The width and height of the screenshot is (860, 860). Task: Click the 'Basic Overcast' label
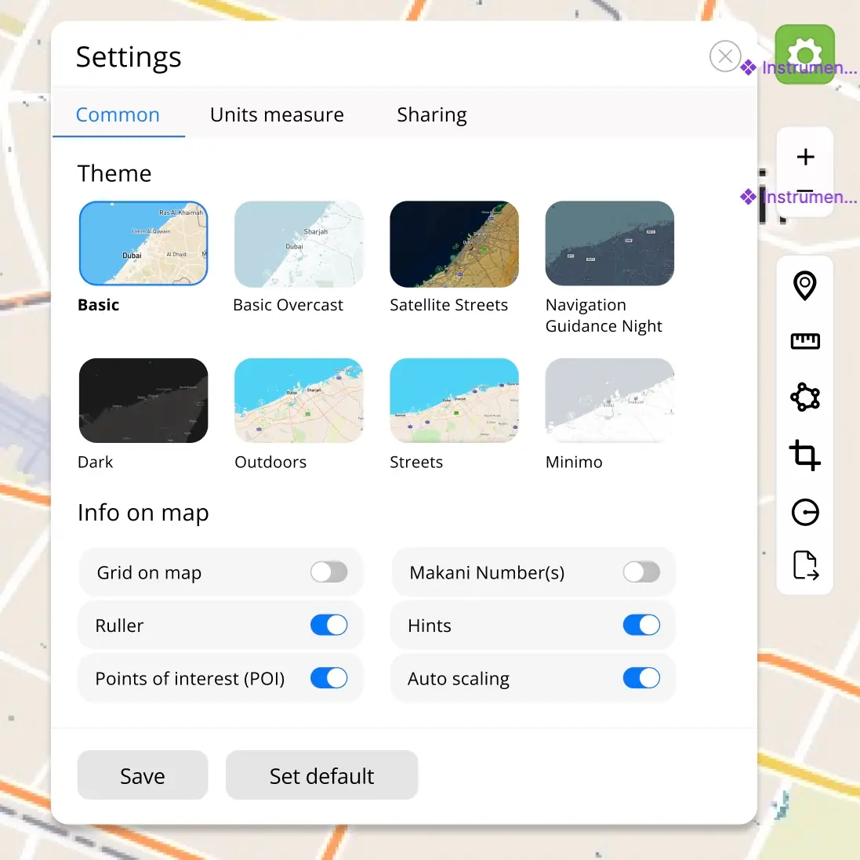[288, 305]
